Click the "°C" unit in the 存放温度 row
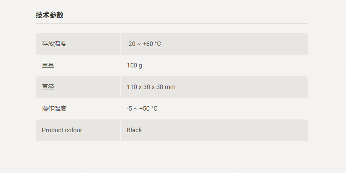The width and height of the screenshot is (346, 173). pos(158,44)
